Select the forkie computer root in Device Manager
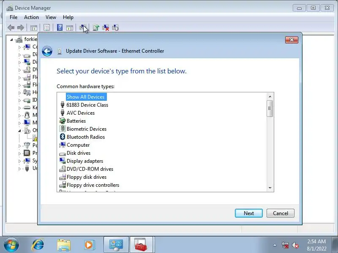This screenshot has width=338, height=253. click(x=30, y=39)
